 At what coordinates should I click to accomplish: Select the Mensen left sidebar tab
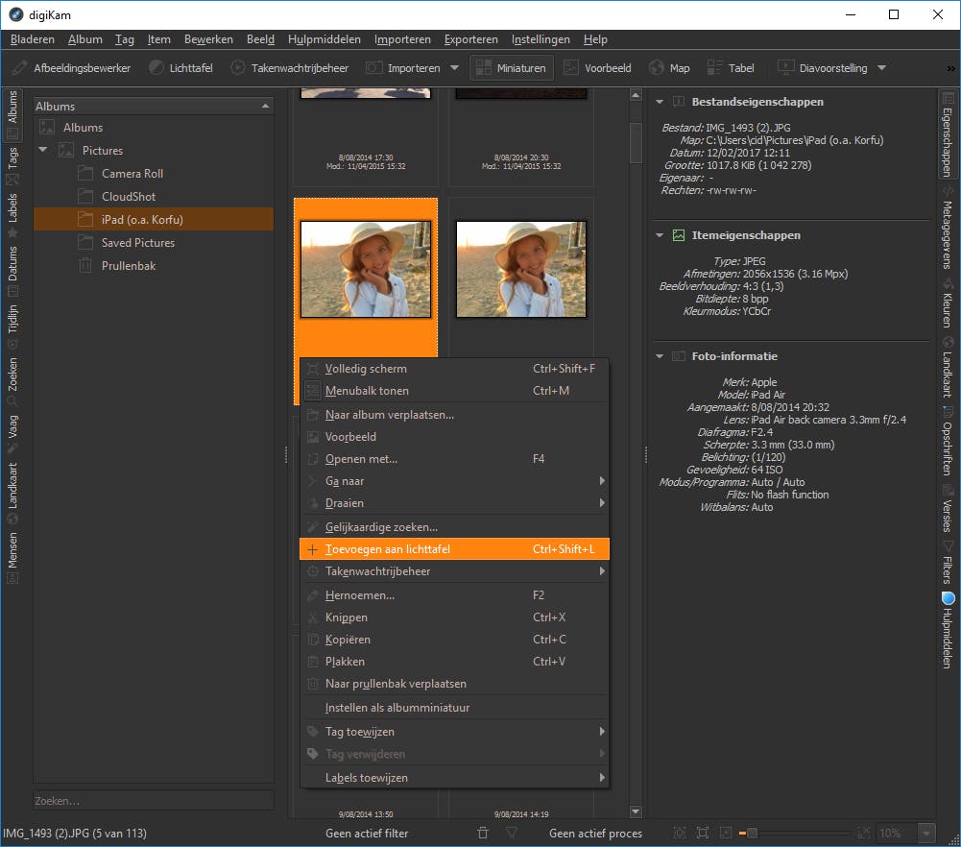pos(12,558)
